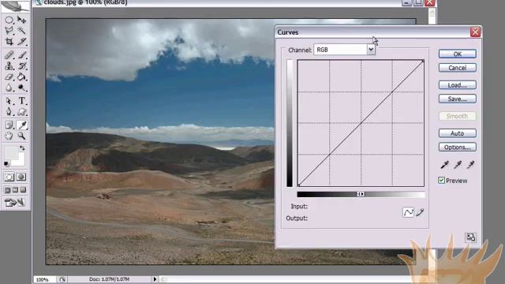Image resolution: width=505 pixels, height=284 pixels.
Task: Toggle the Curves dialog grid size icon
Action: pos(470,237)
